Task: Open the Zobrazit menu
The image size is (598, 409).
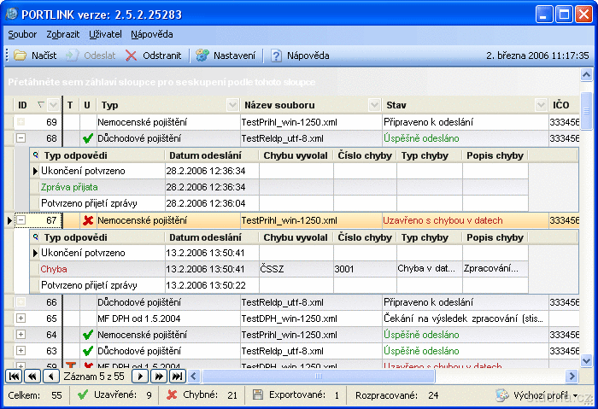Action: click(63, 34)
